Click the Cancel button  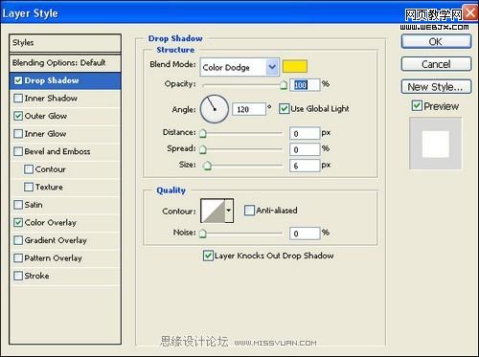point(436,64)
